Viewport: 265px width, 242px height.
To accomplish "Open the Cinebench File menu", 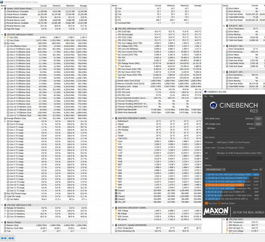I will tap(206, 96).
